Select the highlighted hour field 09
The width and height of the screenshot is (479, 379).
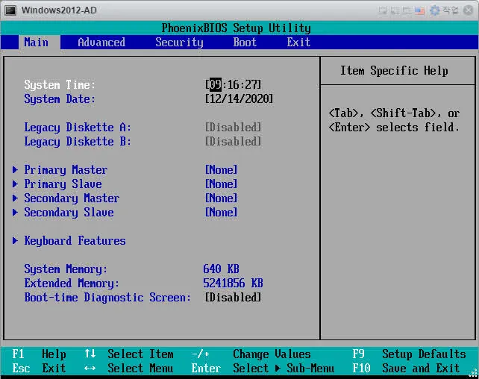(216, 84)
